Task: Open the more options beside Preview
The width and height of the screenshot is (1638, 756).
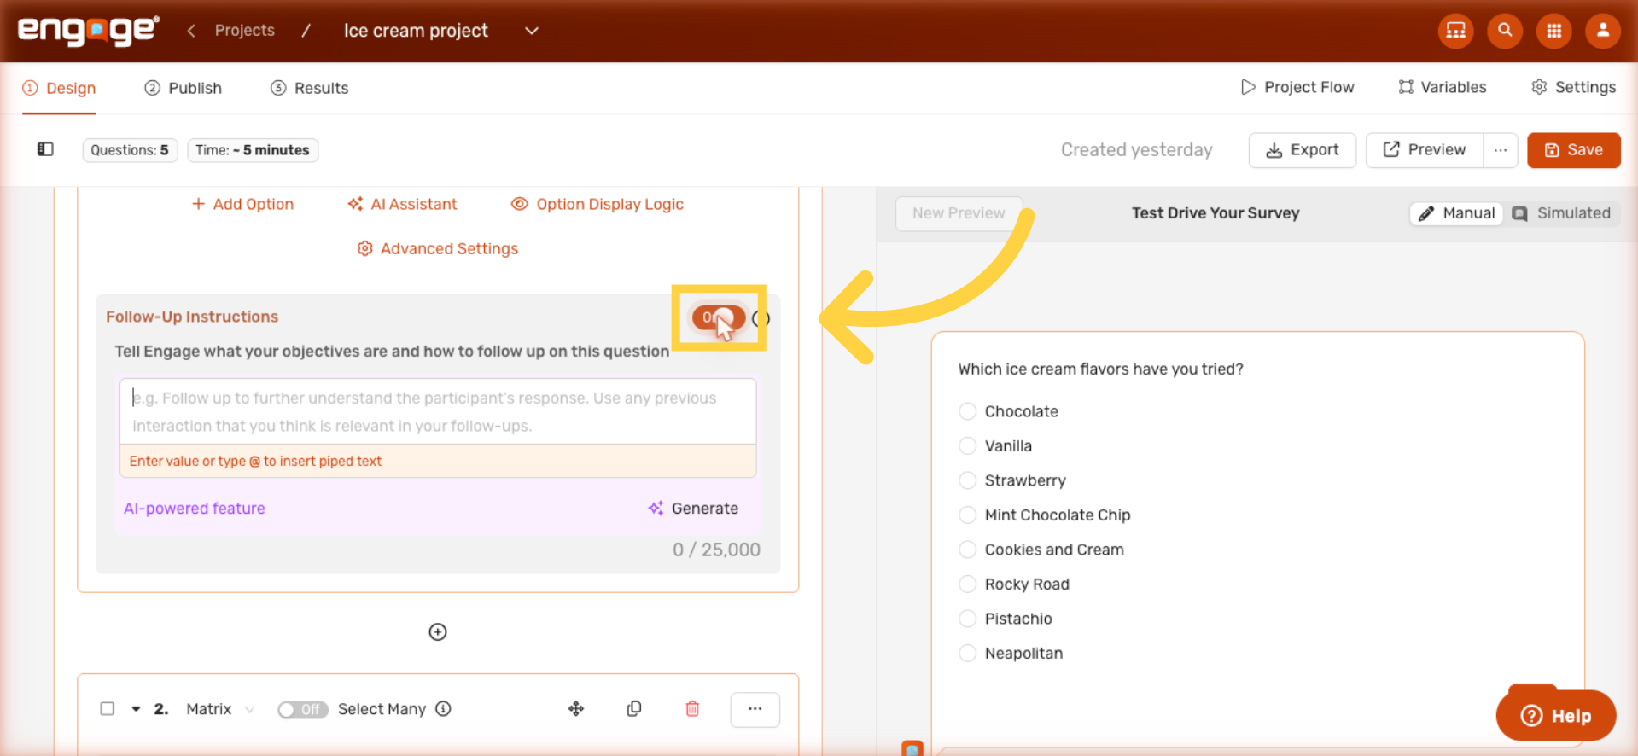Action: coord(1500,150)
